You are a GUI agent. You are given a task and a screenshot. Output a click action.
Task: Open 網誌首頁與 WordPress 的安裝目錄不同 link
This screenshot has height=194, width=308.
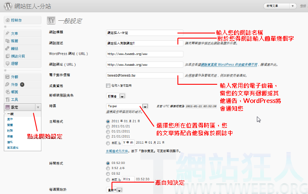click(229, 65)
